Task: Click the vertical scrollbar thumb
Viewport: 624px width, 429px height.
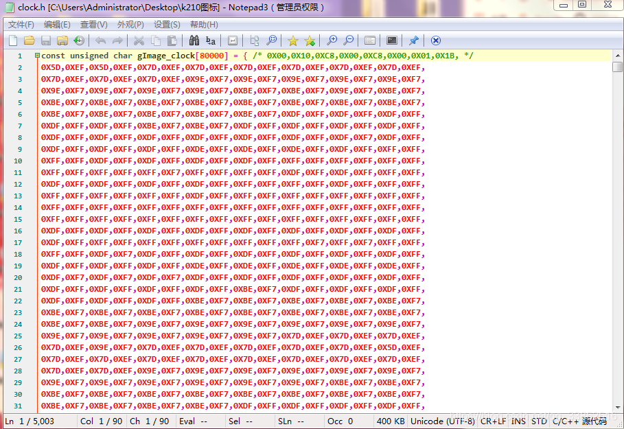Action: tap(618, 67)
